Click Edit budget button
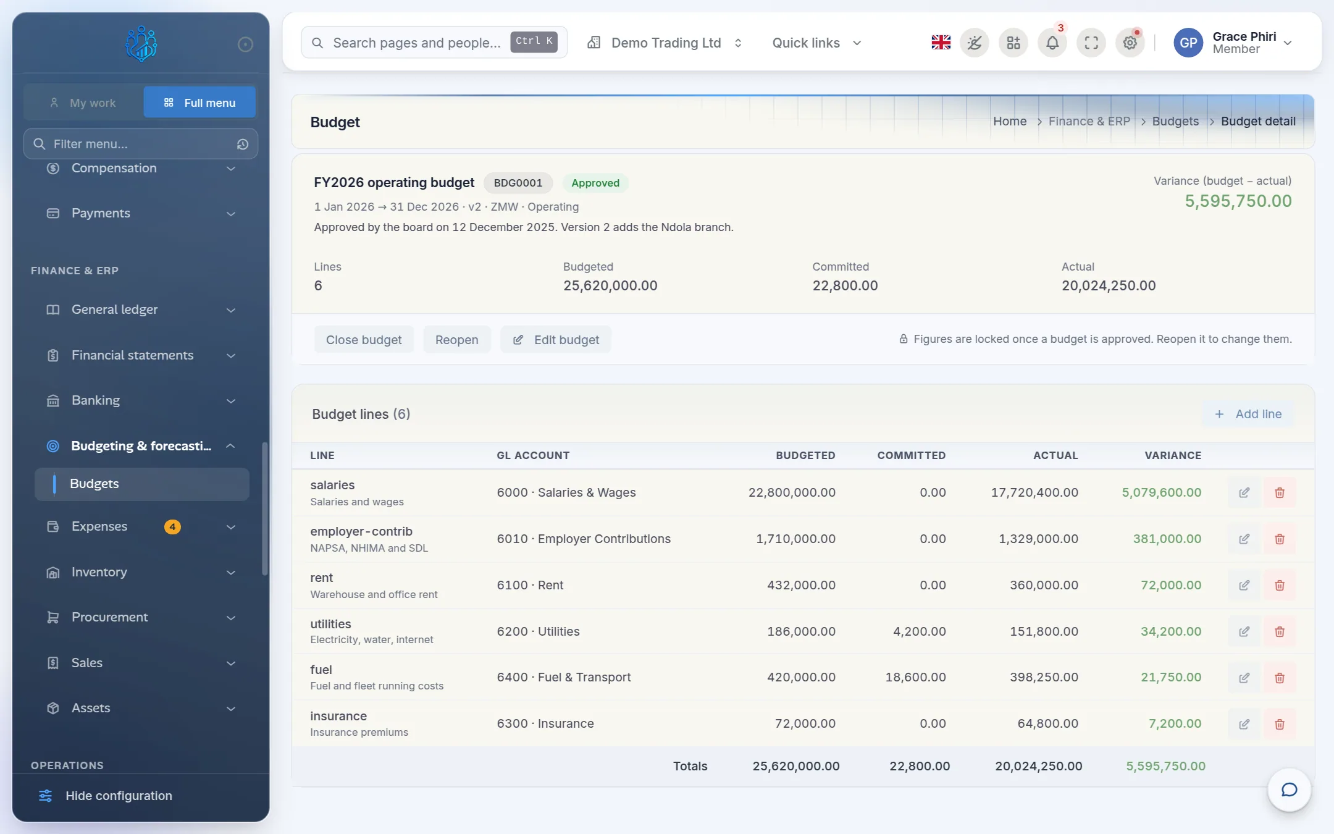Image resolution: width=1334 pixels, height=834 pixels. [x=556, y=340]
